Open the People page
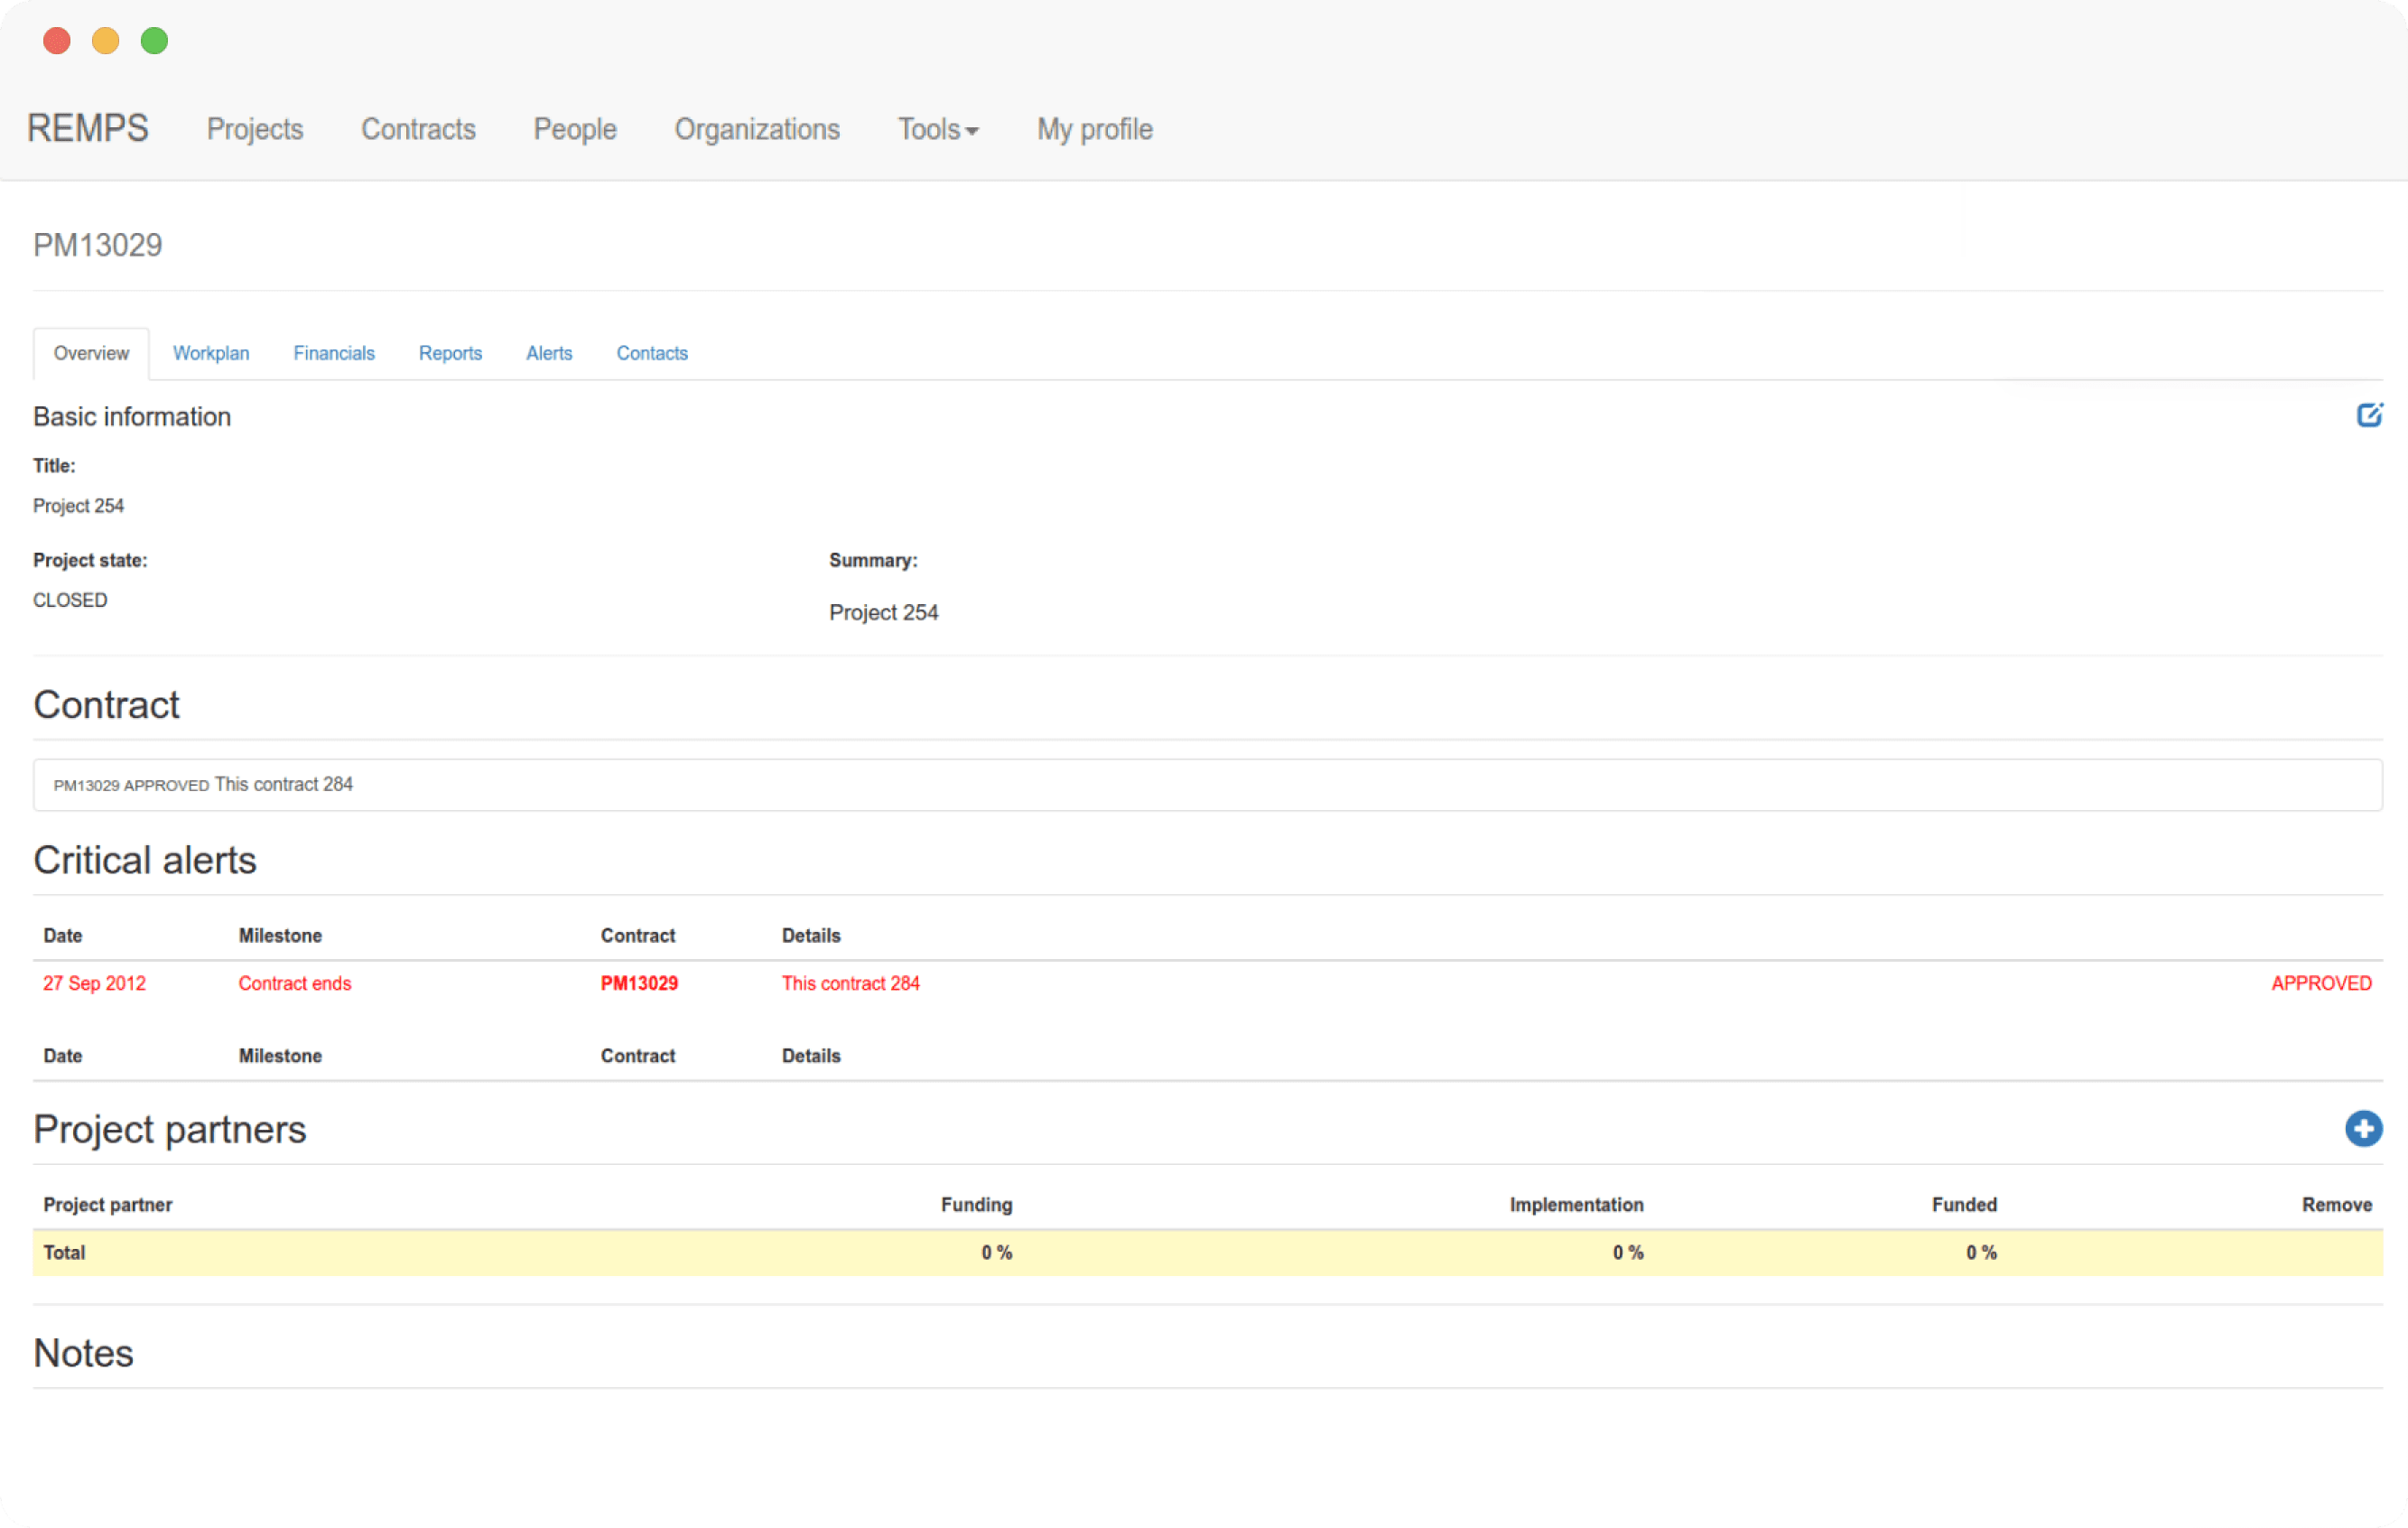2408x1528 pixels. [x=574, y=129]
